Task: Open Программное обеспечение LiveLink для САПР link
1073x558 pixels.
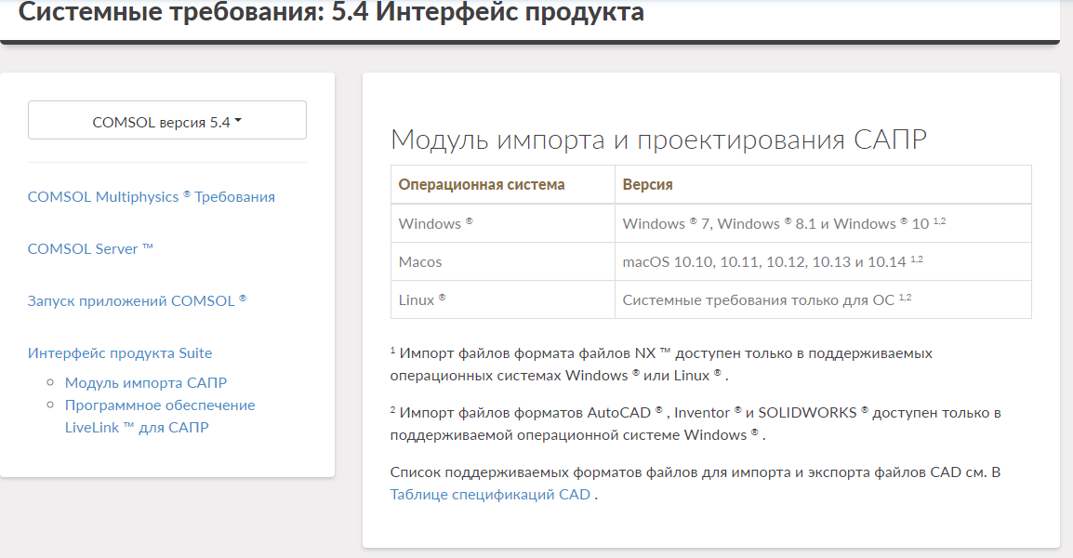Action: click(x=160, y=417)
